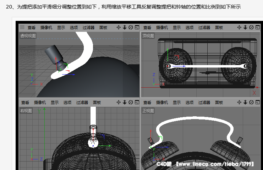The height and width of the screenshot is (170, 263).
Task: Click the rotate camera icon in front viewport
Action: 251,102
